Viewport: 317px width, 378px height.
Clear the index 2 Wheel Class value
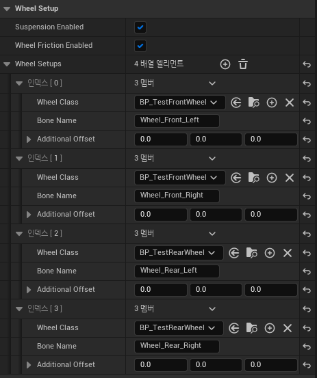click(288, 253)
